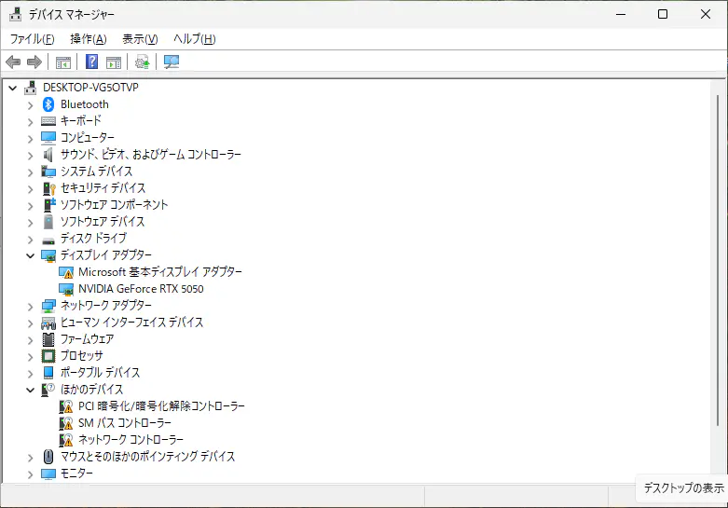Click the blue question mark help icon
The image size is (728, 508).
[91, 62]
